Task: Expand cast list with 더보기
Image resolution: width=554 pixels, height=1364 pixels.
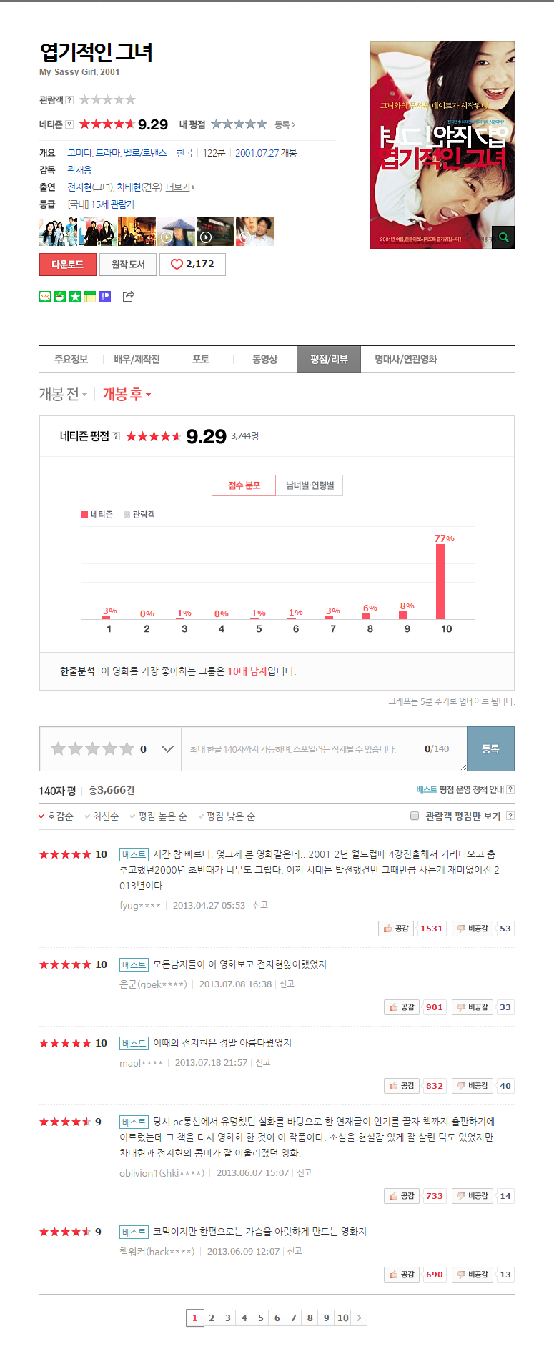Action: tap(179, 187)
